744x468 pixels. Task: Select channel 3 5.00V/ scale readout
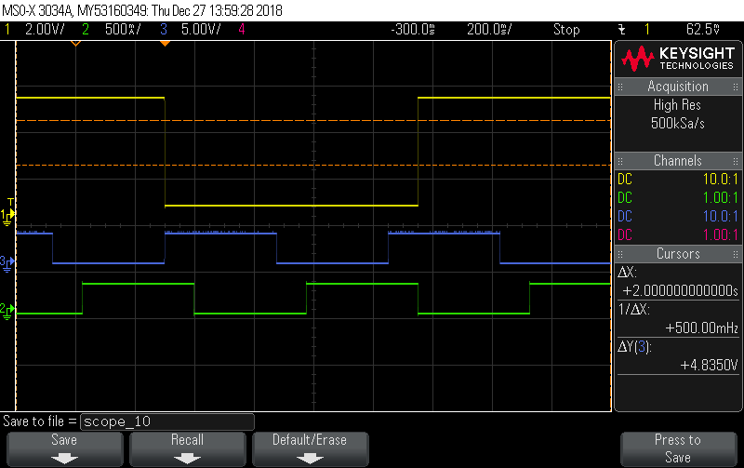tap(191, 30)
